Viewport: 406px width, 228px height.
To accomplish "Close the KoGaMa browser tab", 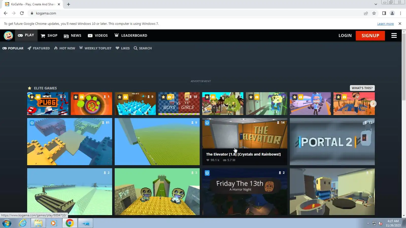I will point(59,4).
